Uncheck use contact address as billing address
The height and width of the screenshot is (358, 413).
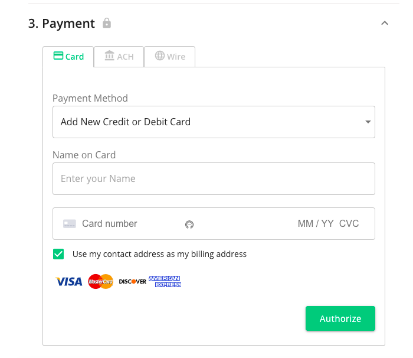point(58,254)
